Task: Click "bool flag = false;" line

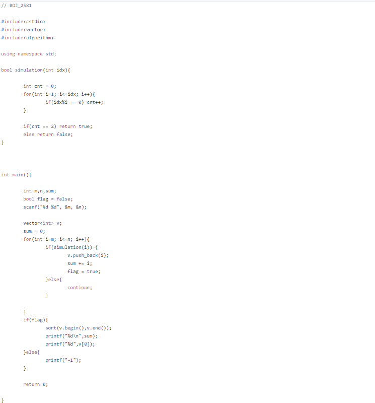Action: click(x=48, y=199)
